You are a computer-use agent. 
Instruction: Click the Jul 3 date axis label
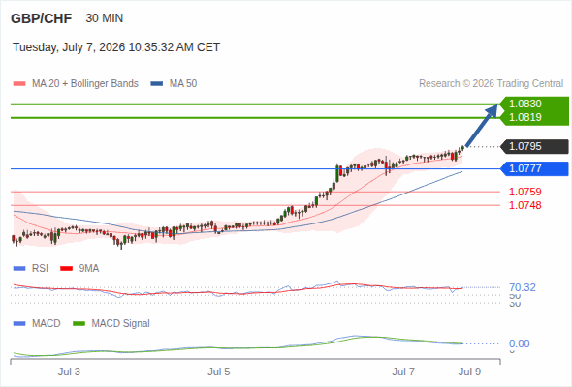point(69,372)
